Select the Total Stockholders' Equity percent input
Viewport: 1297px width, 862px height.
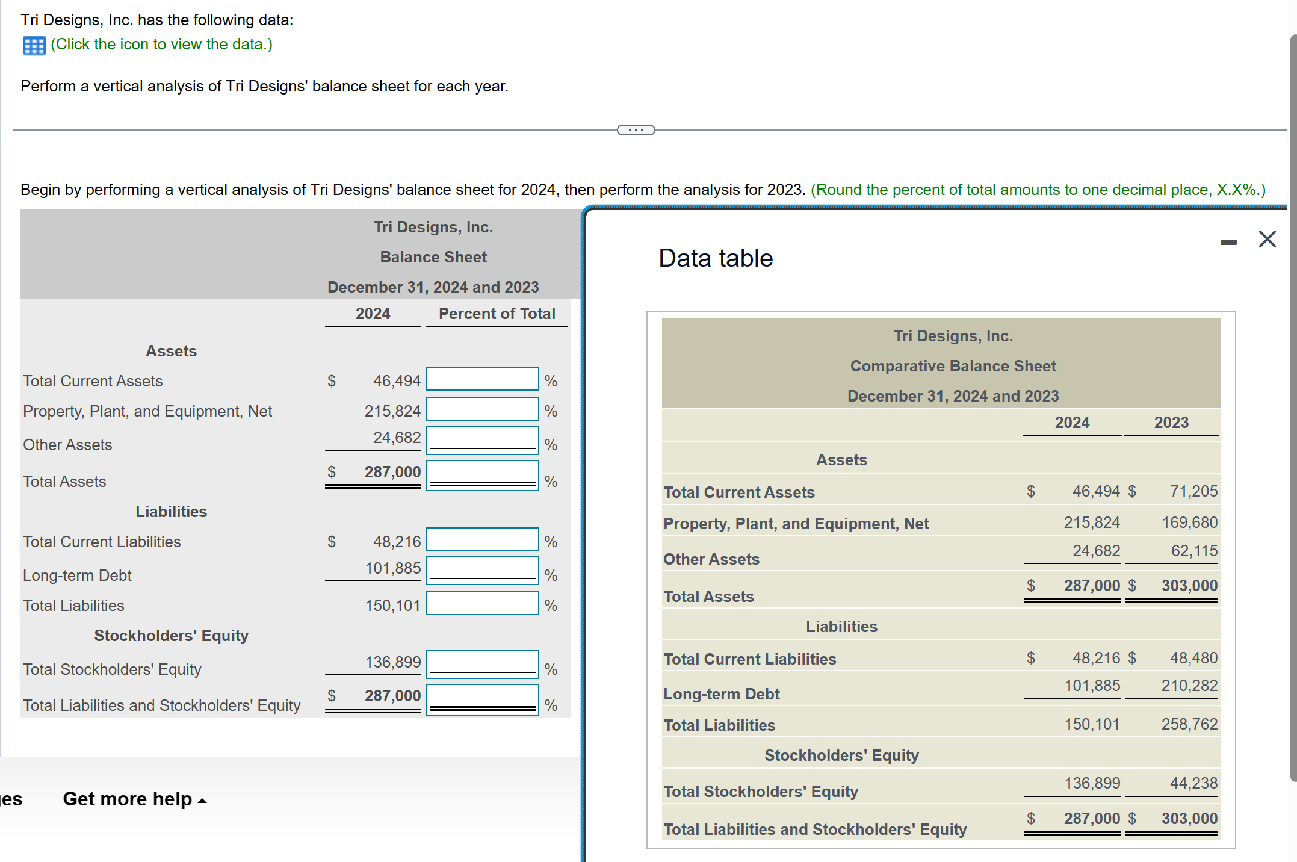pyautogui.click(x=481, y=663)
